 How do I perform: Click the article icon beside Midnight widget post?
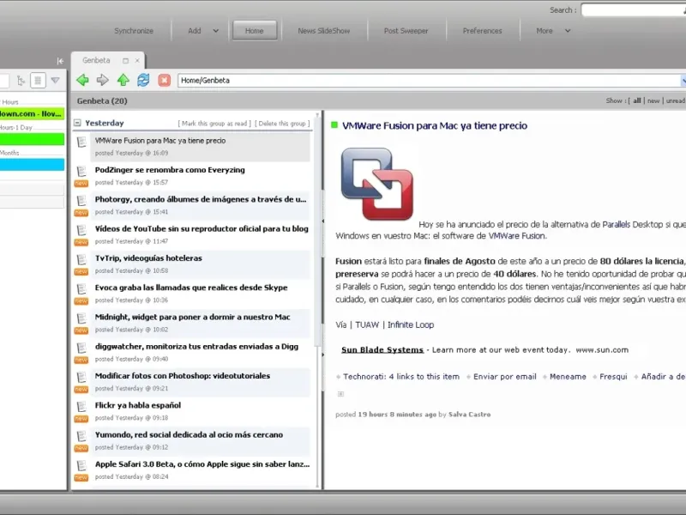81,318
